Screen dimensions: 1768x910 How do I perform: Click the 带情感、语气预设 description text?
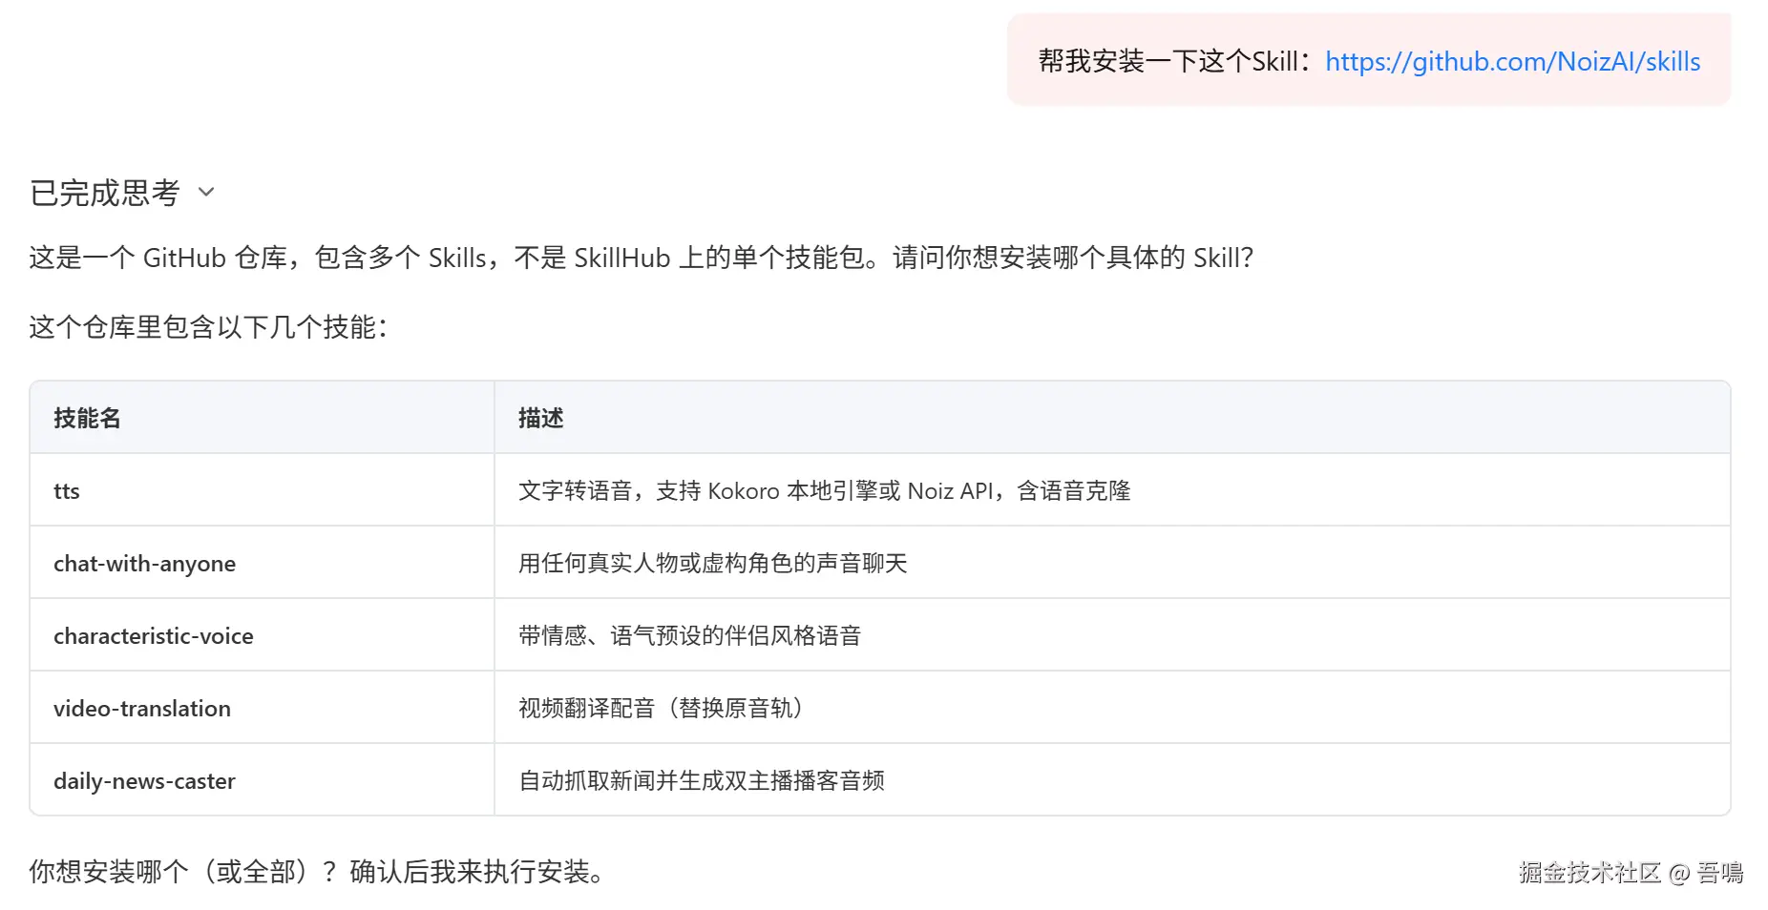point(689,636)
